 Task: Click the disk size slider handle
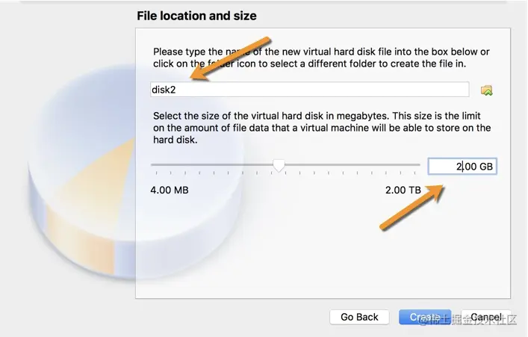coord(279,165)
